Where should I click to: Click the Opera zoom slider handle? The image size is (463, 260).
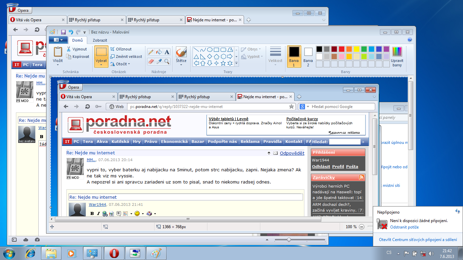289,240
